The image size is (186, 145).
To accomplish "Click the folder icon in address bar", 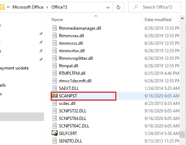I will [x=2, y=7].
